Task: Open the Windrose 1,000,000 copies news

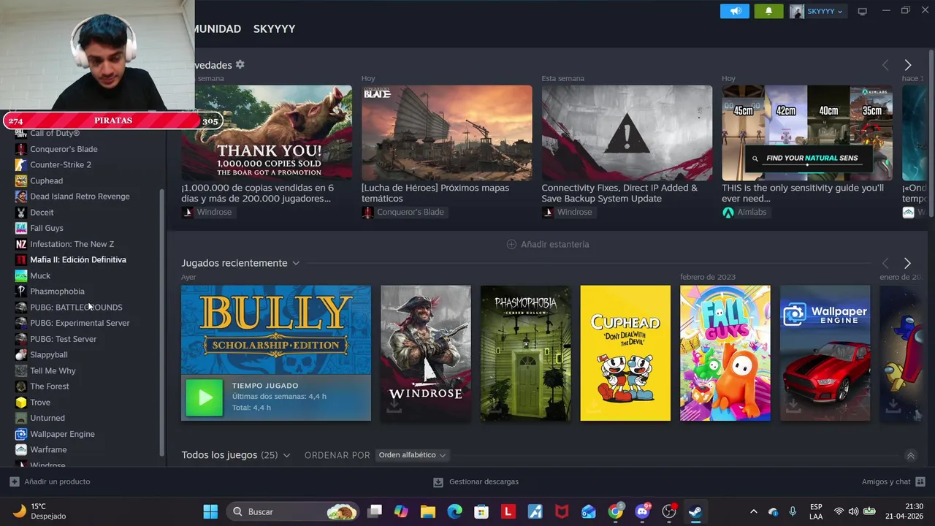Action: click(267, 133)
